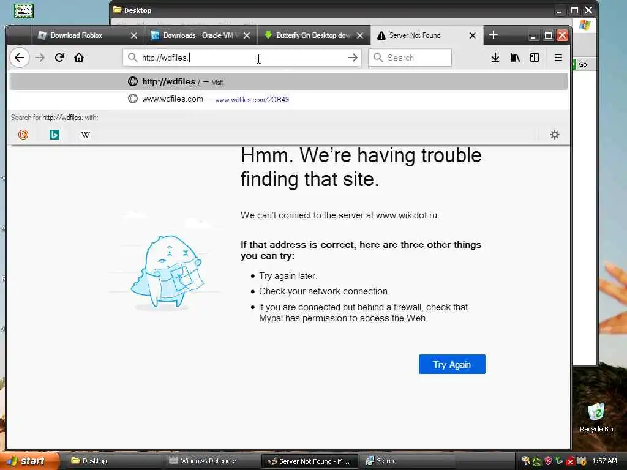This screenshot has width=627, height=470.
Task: Click the Search box in the toolbar
Action: pyautogui.click(x=410, y=58)
